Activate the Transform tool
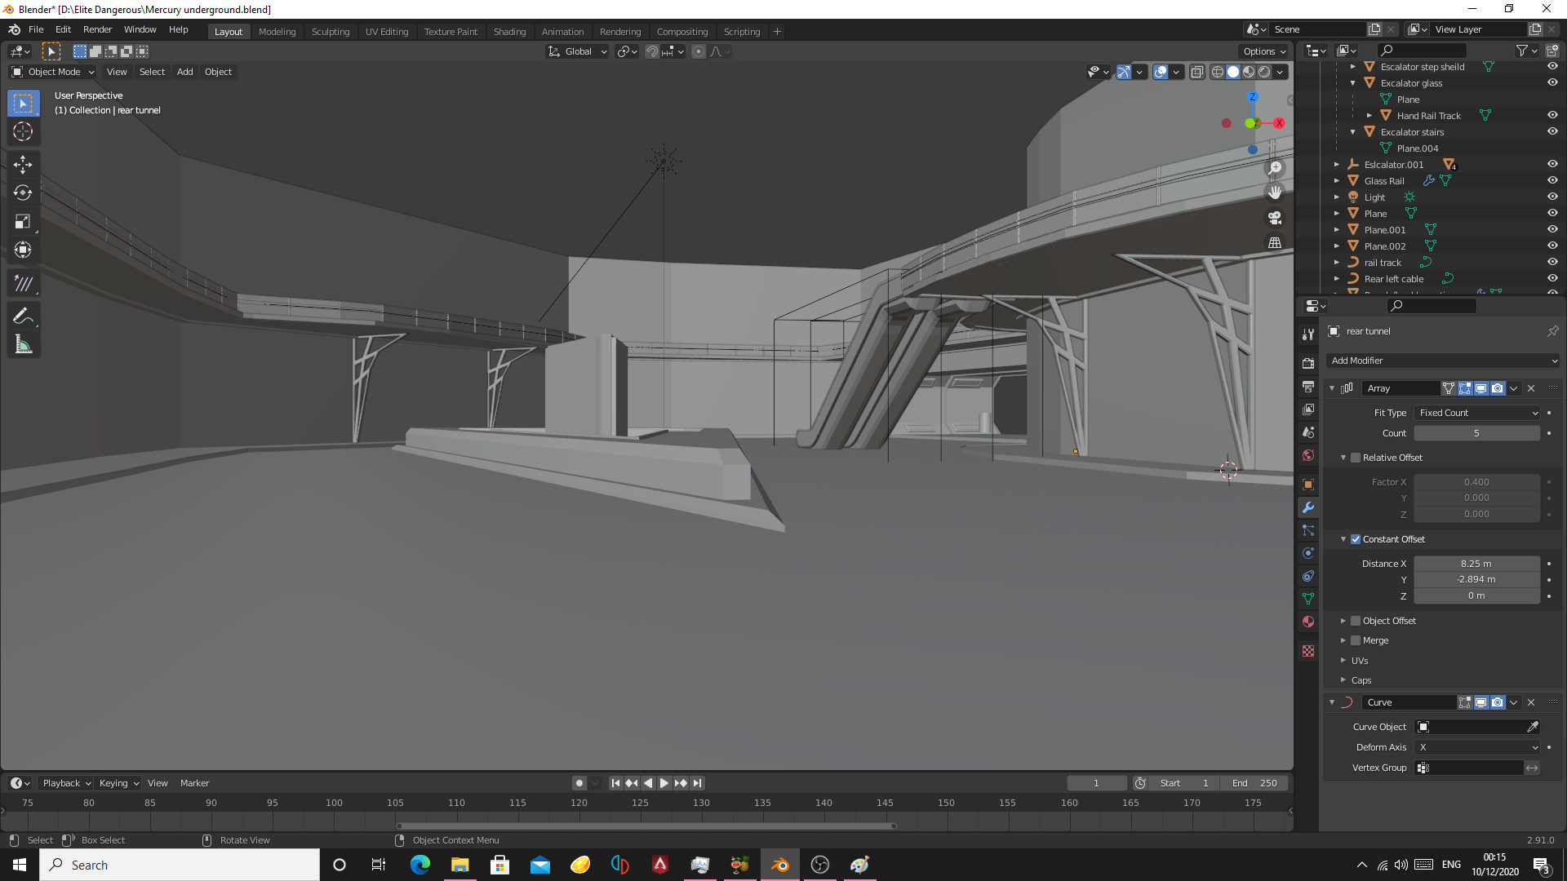 [23, 250]
